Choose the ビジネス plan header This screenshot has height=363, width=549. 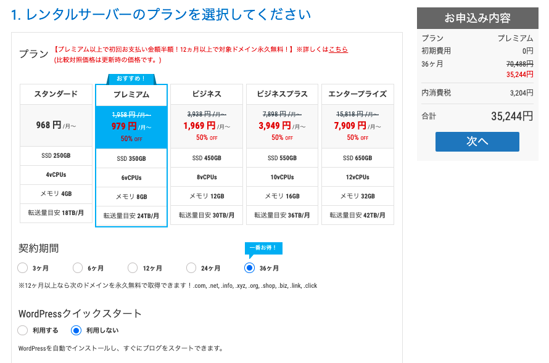(207, 94)
